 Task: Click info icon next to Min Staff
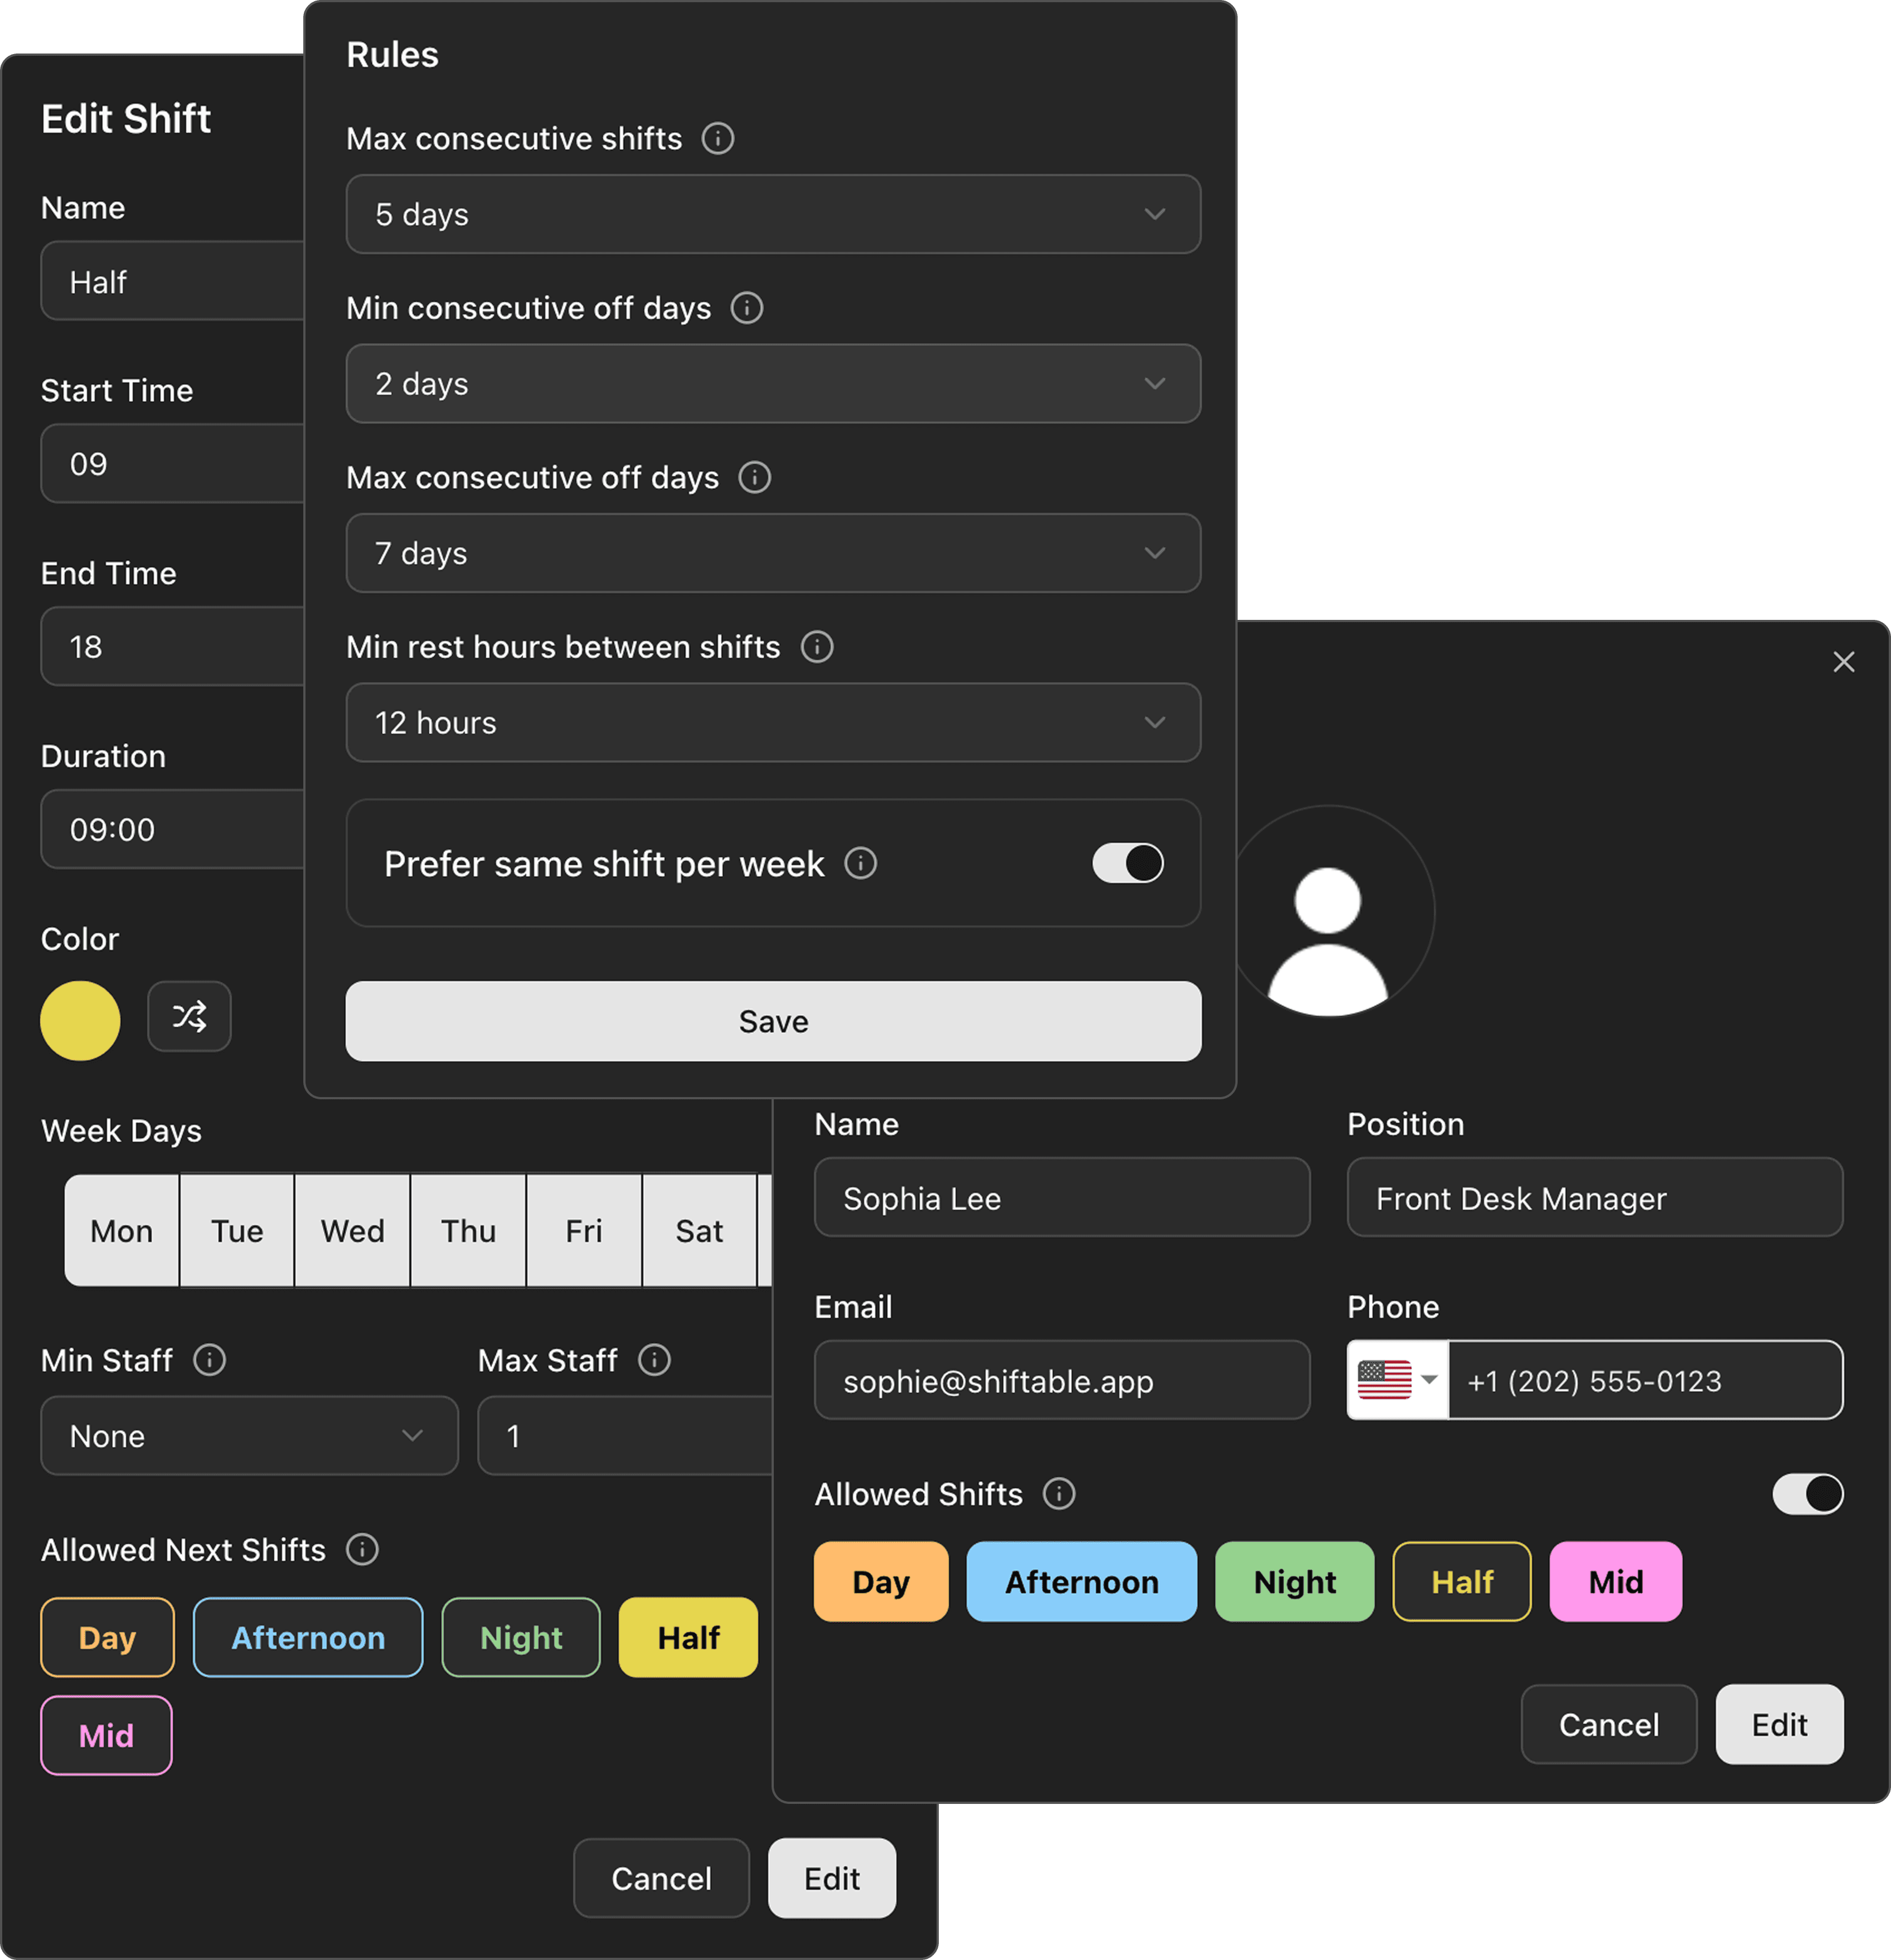coord(209,1360)
